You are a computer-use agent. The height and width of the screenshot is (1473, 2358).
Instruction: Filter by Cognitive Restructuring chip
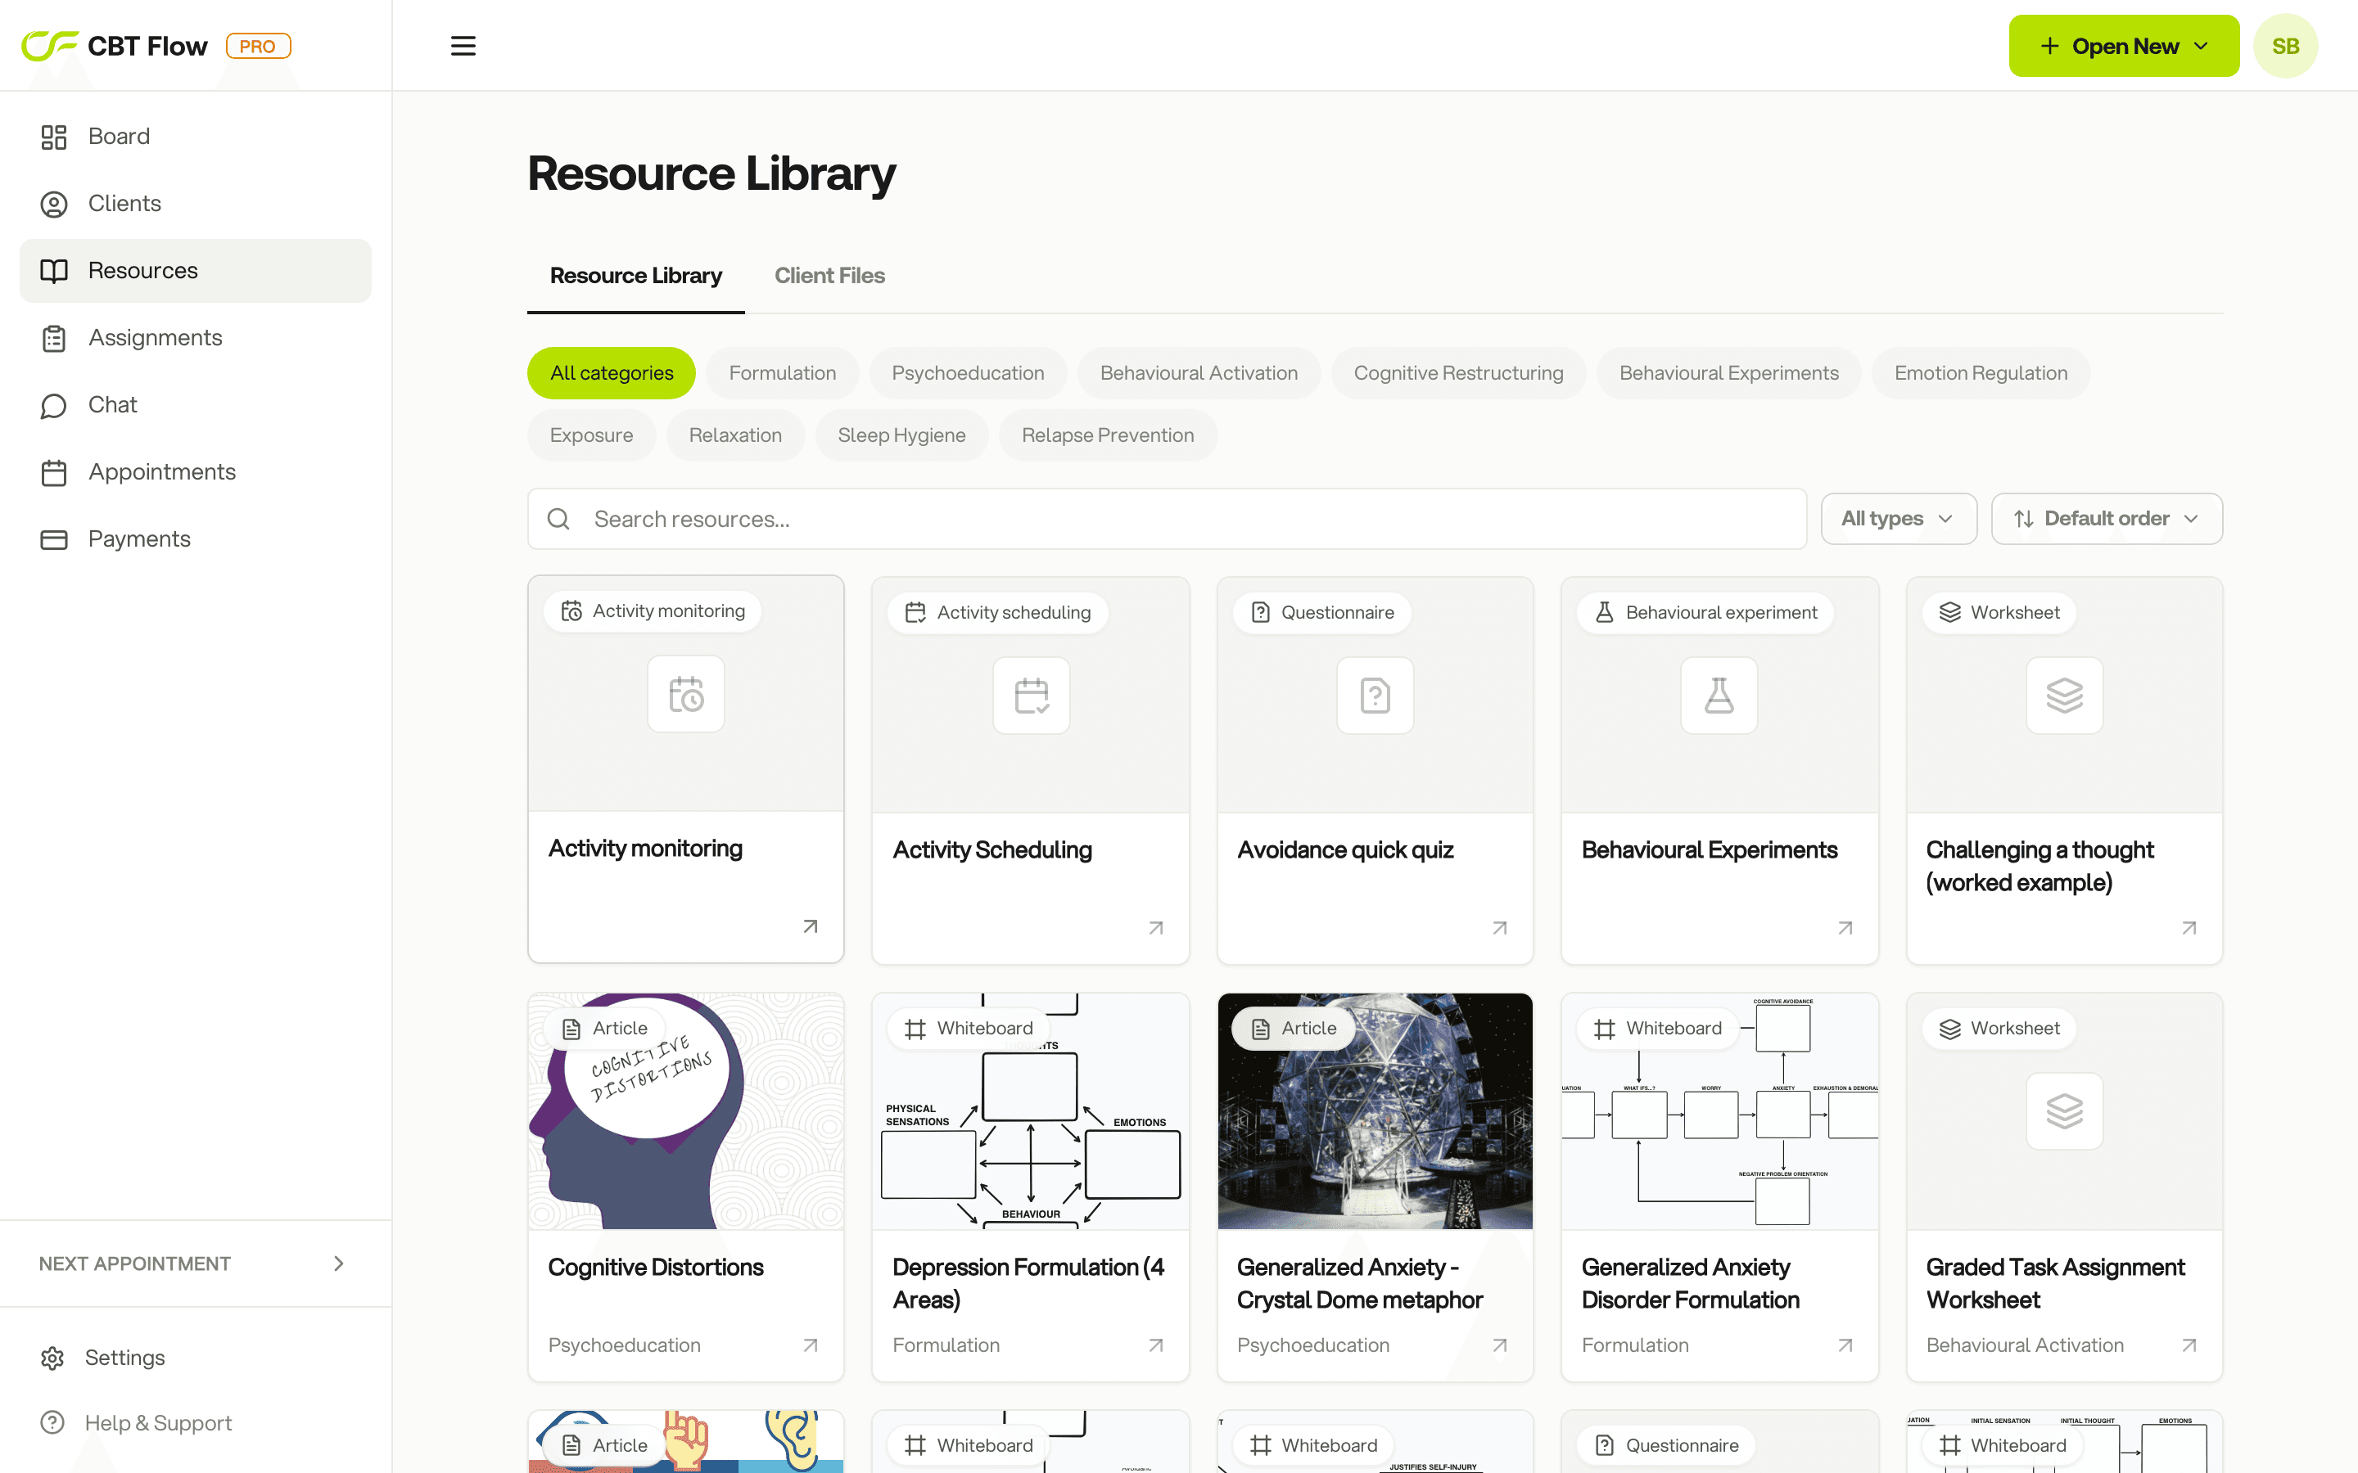click(x=1457, y=373)
